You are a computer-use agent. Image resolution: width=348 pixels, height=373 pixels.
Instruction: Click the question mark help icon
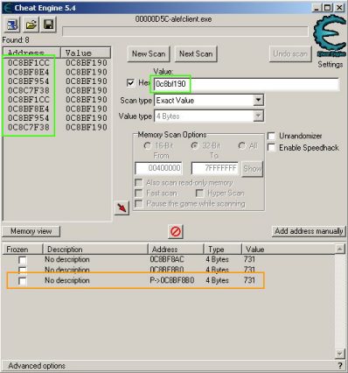click(340, 366)
